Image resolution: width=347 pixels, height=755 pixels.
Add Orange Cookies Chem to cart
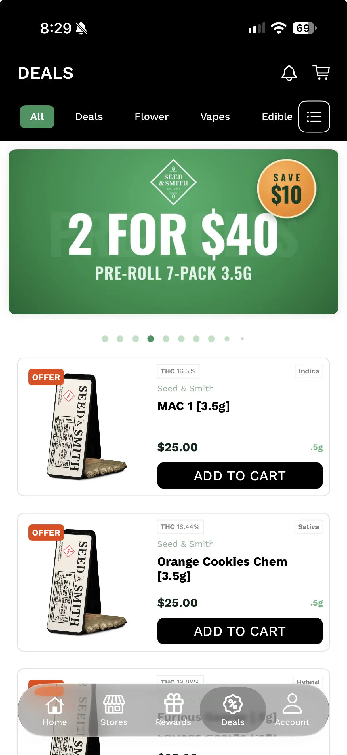[240, 631]
